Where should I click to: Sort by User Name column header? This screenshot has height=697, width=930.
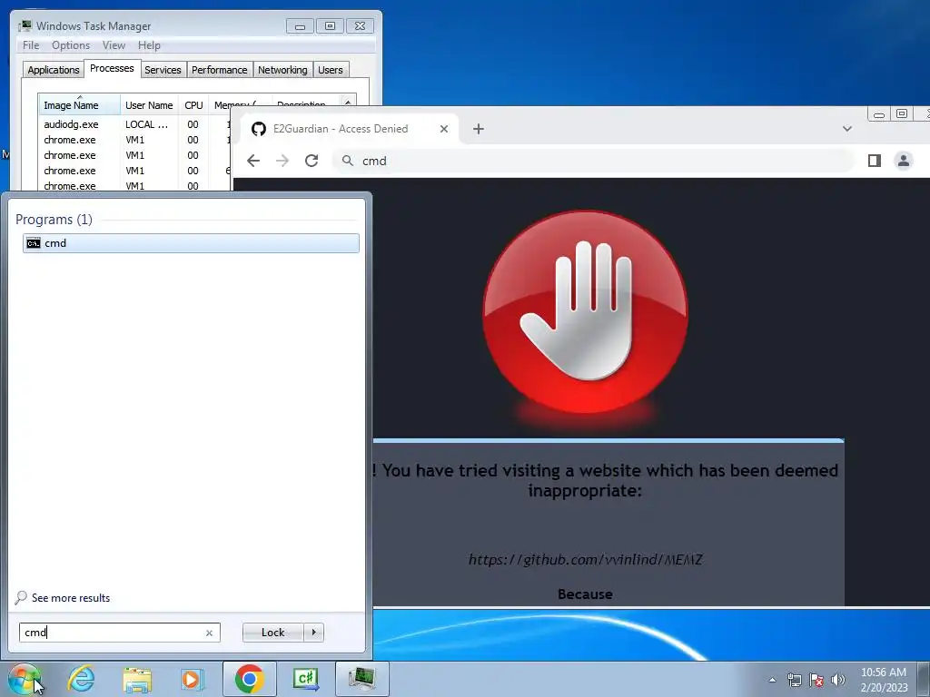[149, 105]
